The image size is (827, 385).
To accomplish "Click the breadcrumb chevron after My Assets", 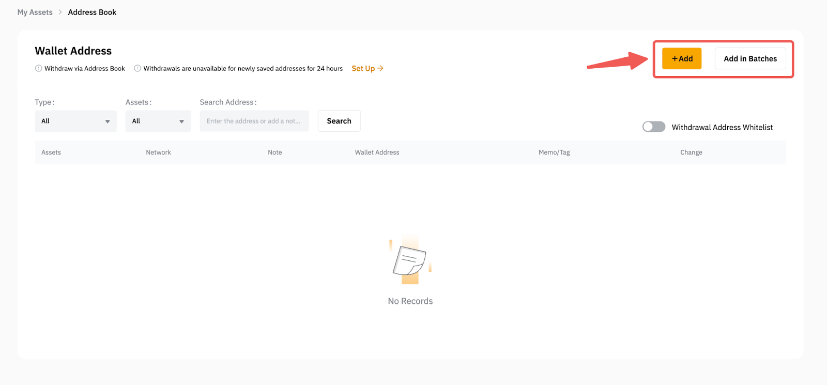I will pos(60,12).
